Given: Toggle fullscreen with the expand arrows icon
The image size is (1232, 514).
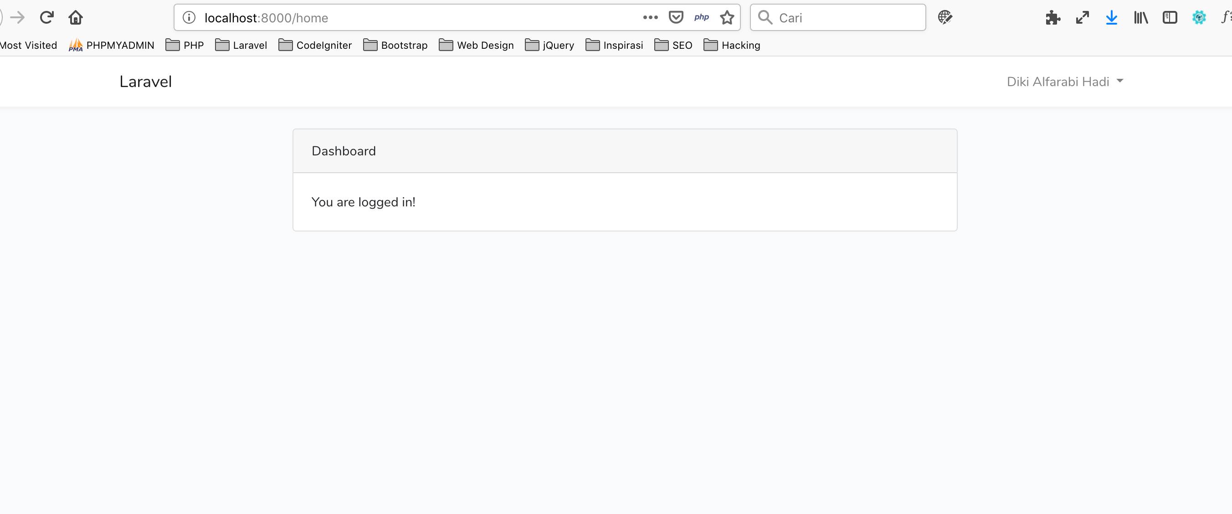Looking at the screenshot, I should pos(1082,17).
